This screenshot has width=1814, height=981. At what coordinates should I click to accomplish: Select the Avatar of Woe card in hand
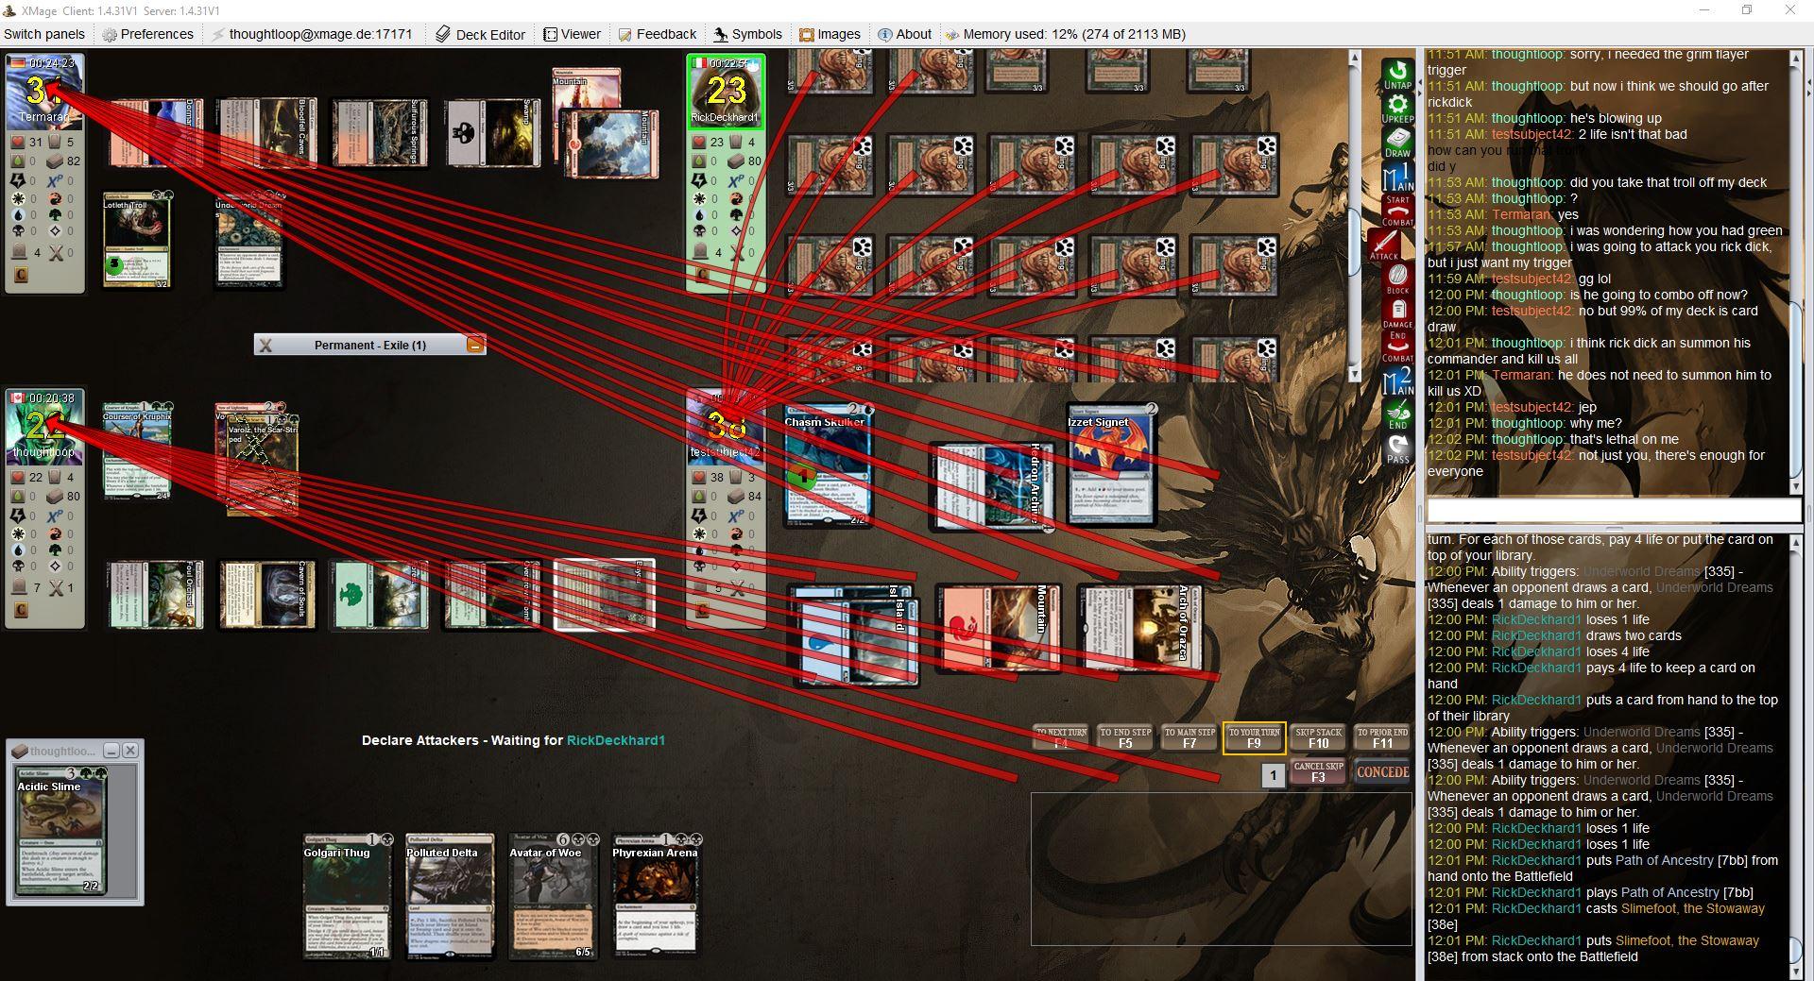pyautogui.click(x=553, y=896)
